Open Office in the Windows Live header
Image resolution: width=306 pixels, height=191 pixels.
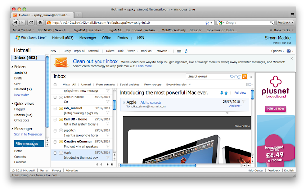(107, 38)
